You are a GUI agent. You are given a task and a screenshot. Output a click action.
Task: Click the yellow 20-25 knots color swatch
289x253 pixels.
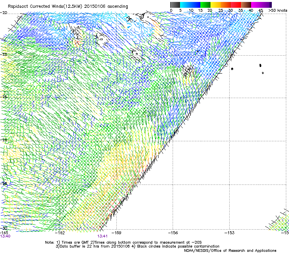coord(216,5)
